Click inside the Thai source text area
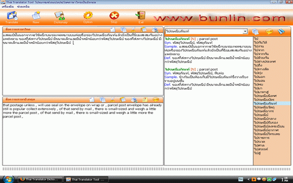The width and height of the screenshot is (293, 183). (83, 64)
